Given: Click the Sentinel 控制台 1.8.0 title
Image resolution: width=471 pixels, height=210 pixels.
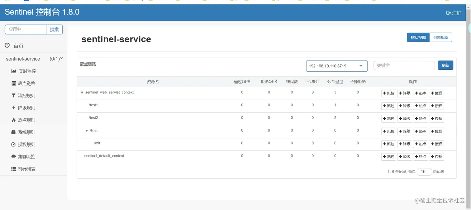Looking at the screenshot, I should point(42,12).
